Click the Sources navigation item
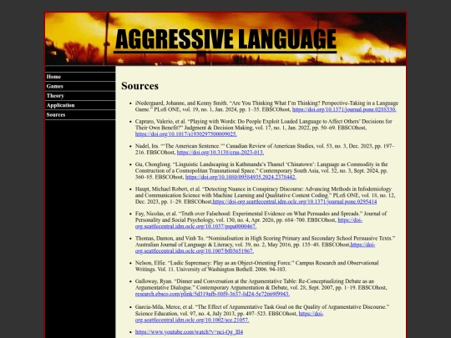Screen dimensions: 451x338 tap(80, 114)
